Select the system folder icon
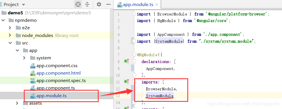282x109 pixels. 33,58
